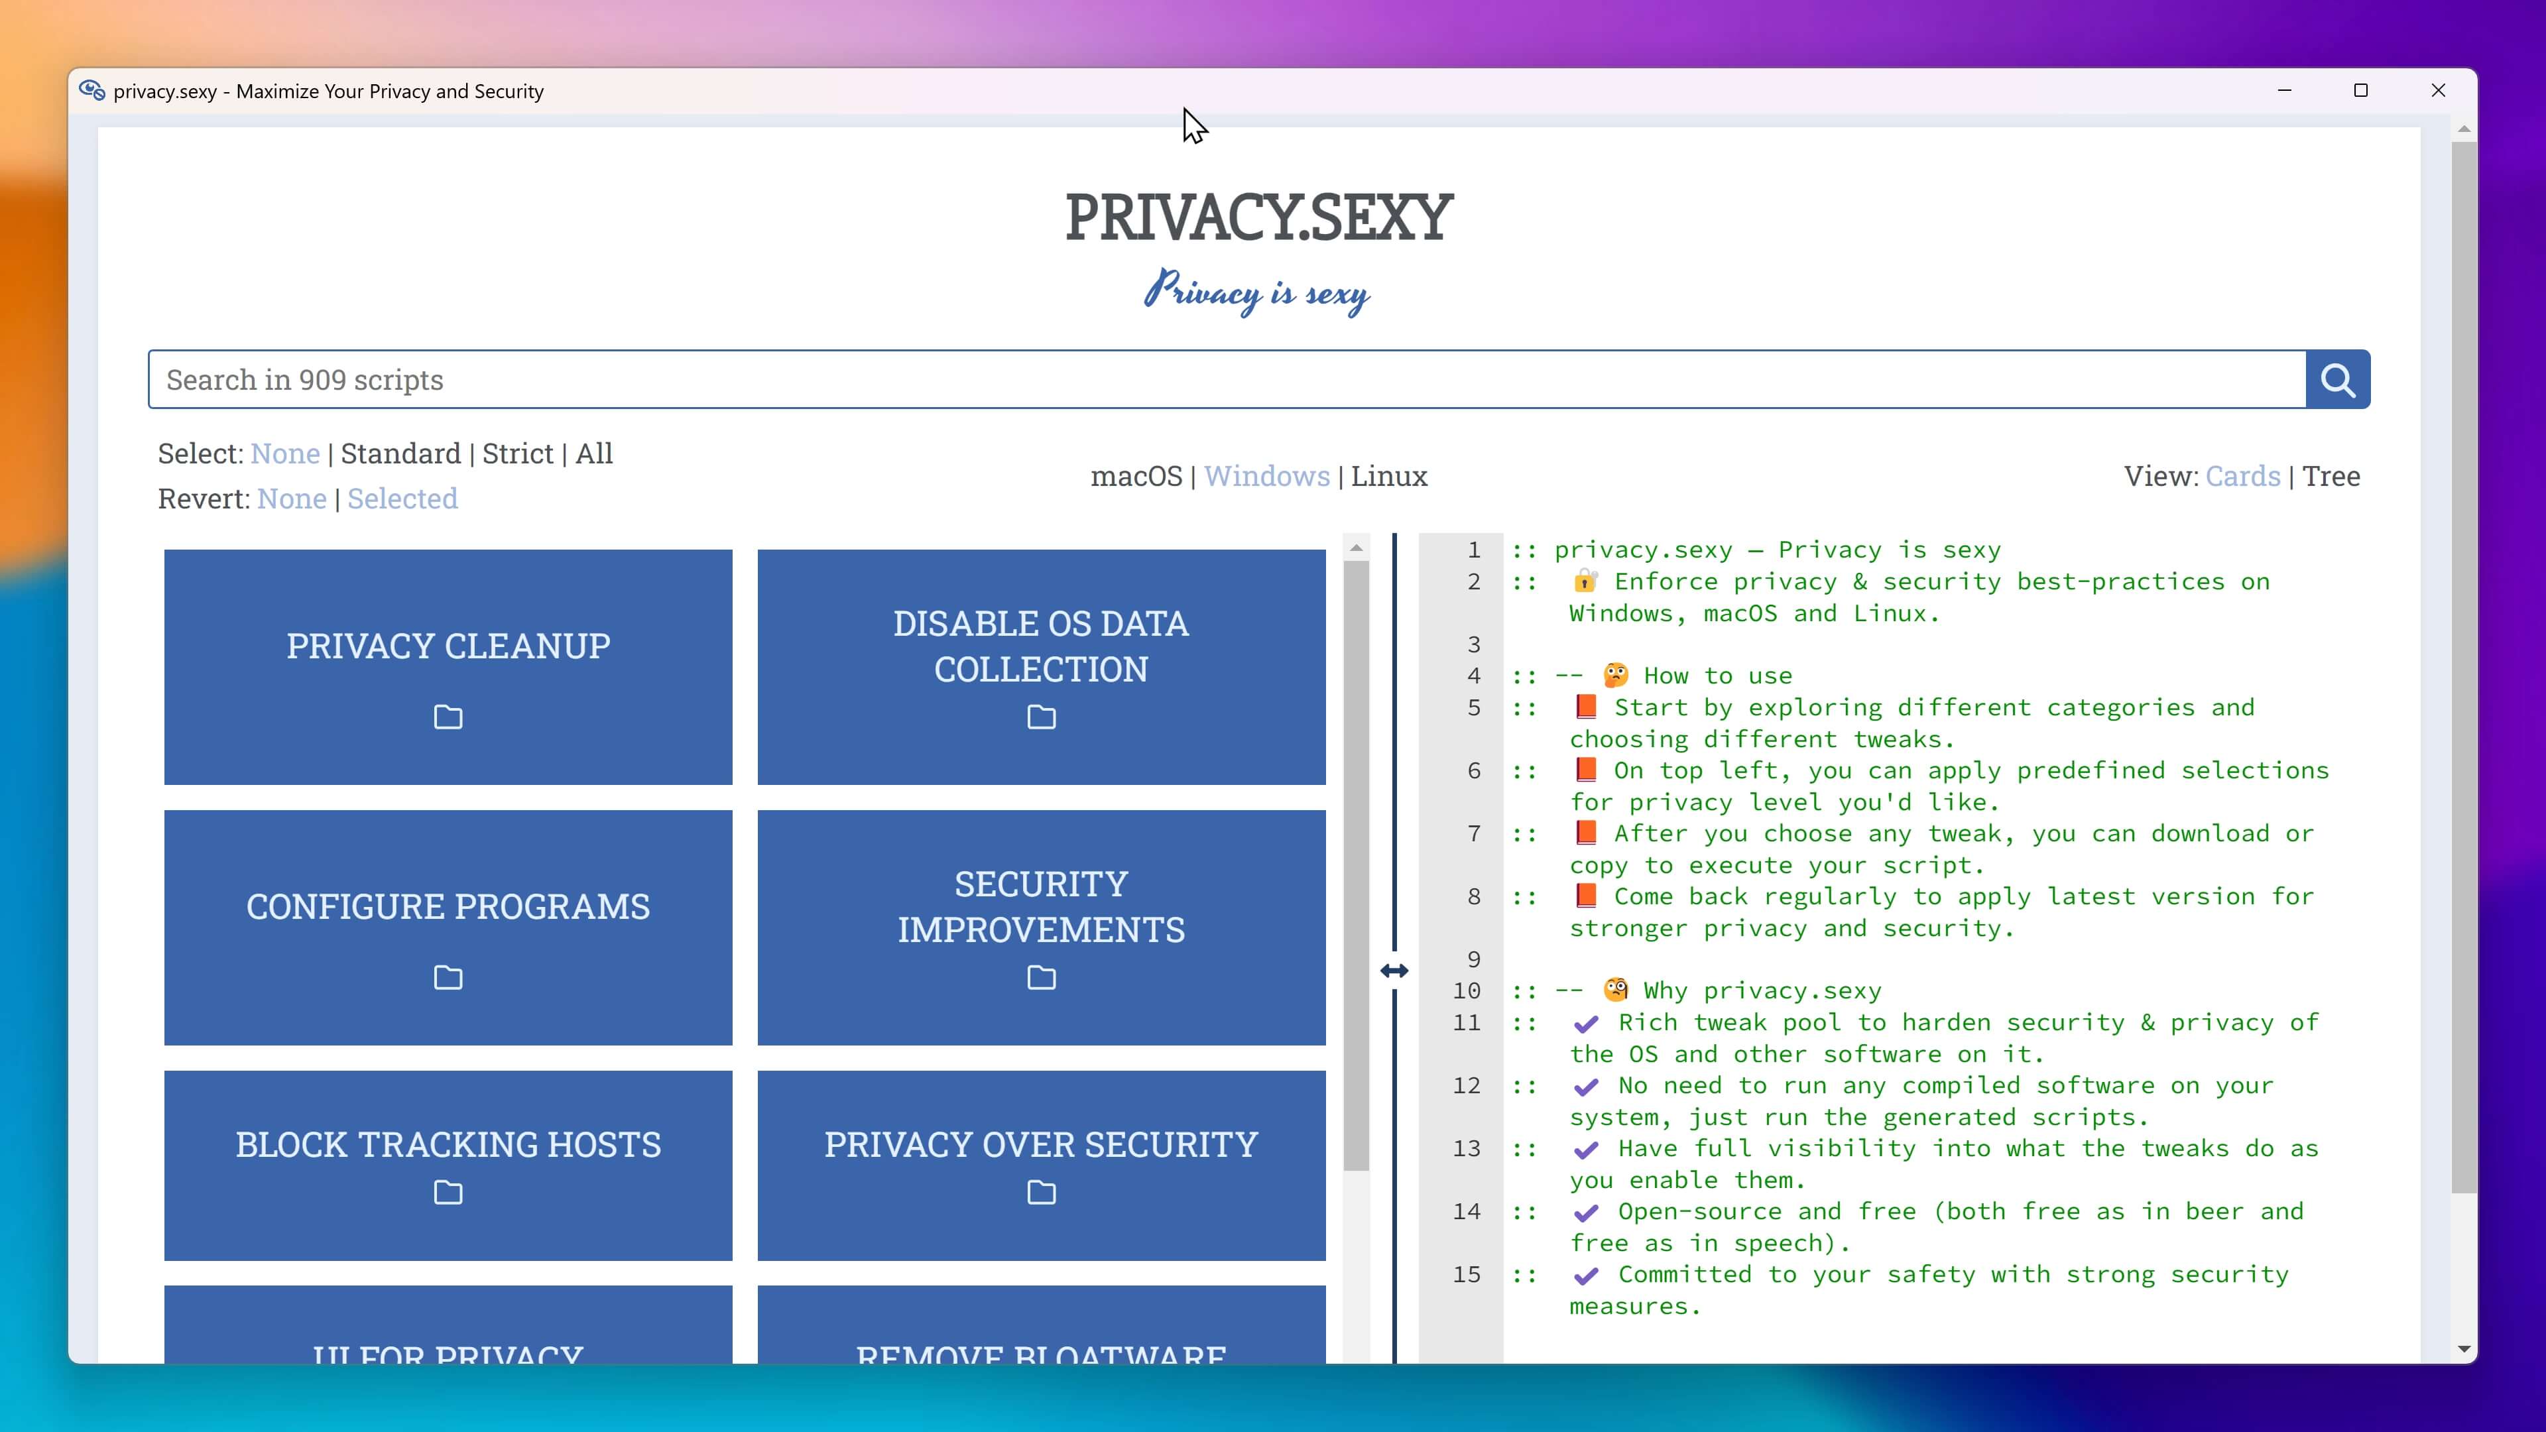Image resolution: width=2546 pixels, height=1432 pixels.
Task: Expand Disable OS Data Collection card
Action: point(1041,667)
